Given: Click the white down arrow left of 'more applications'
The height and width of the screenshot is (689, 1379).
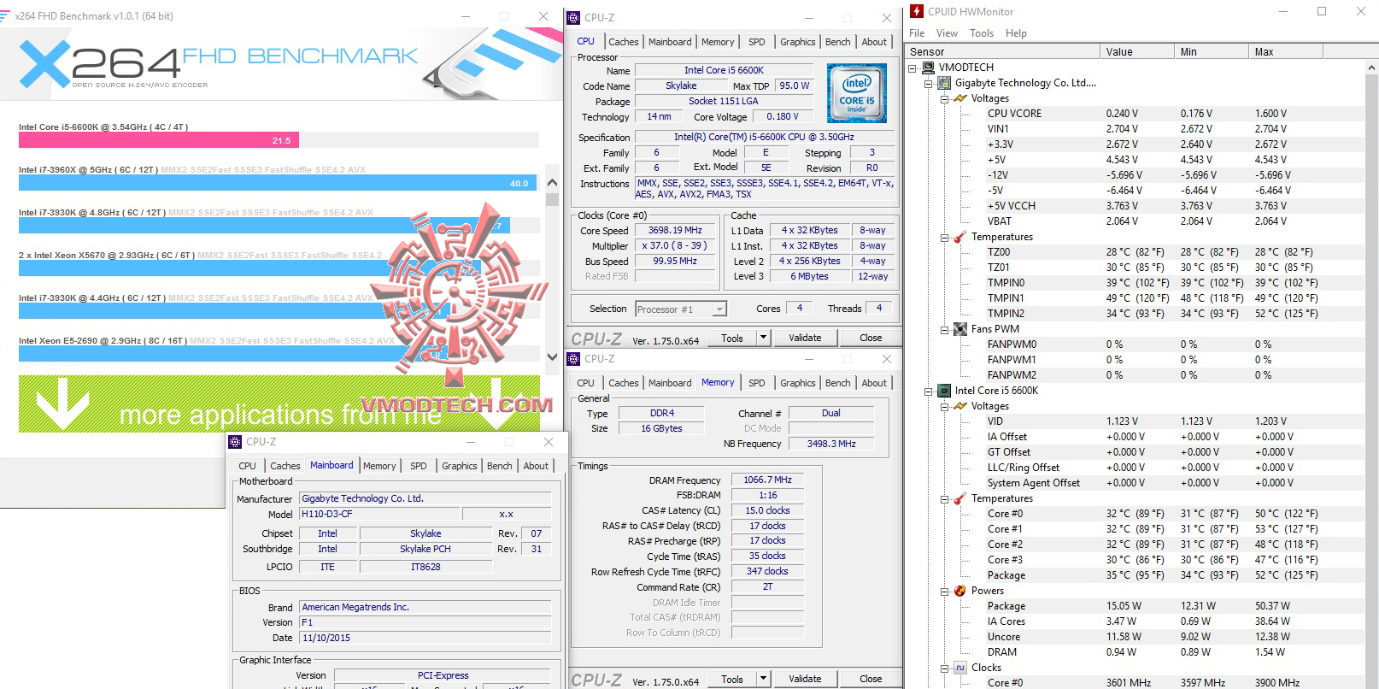Looking at the screenshot, I should coord(61,403).
